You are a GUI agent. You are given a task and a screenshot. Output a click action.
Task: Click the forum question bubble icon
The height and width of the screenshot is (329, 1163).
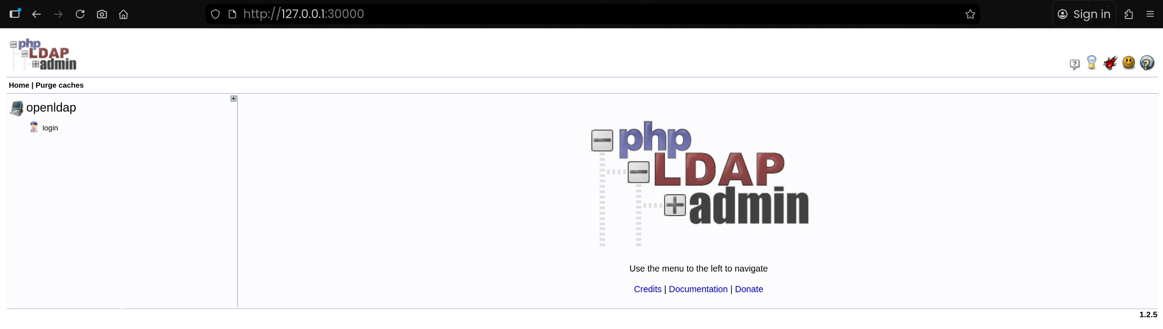click(x=1074, y=64)
